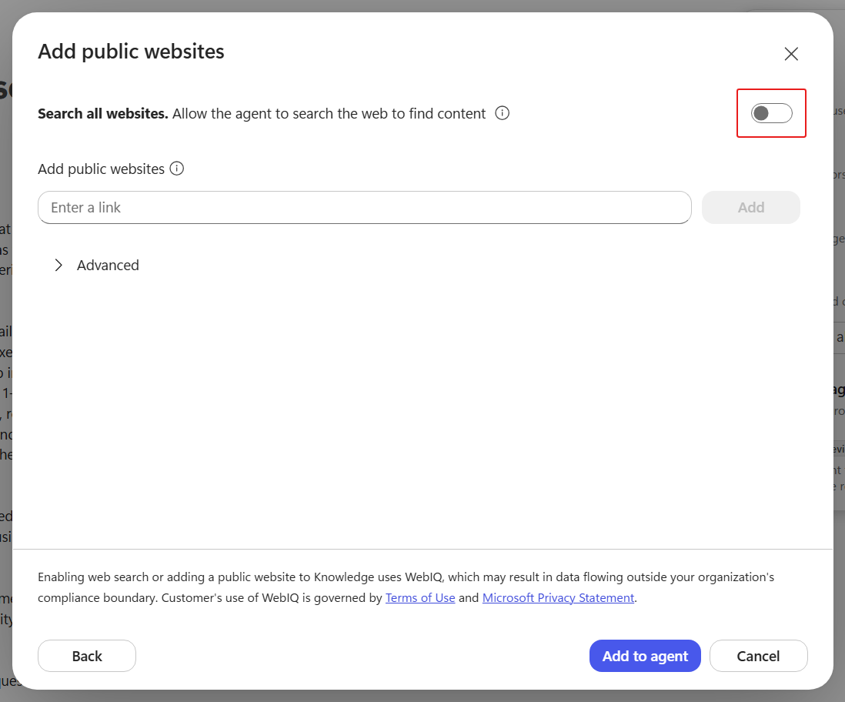Cancel adding public websites
Viewport: 845px width, 702px height.
(x=758, y=656)
